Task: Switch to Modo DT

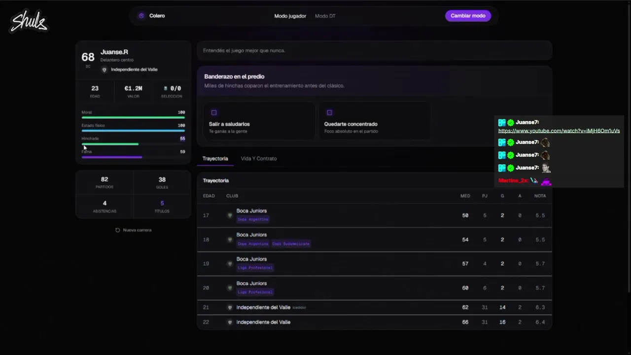Action: [325, 16]
